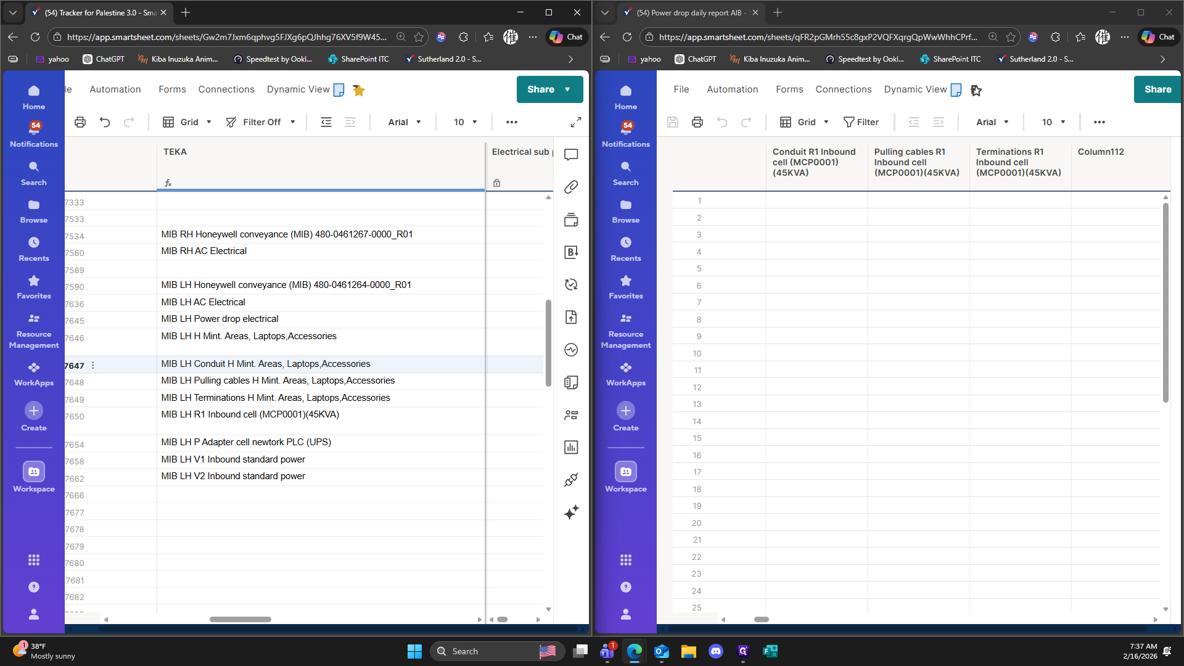Image resolution: width=1184 pixels, height=666 pixels.
Task: Open the Share dropdown arrow in left window
Action: tap(568, 89)
